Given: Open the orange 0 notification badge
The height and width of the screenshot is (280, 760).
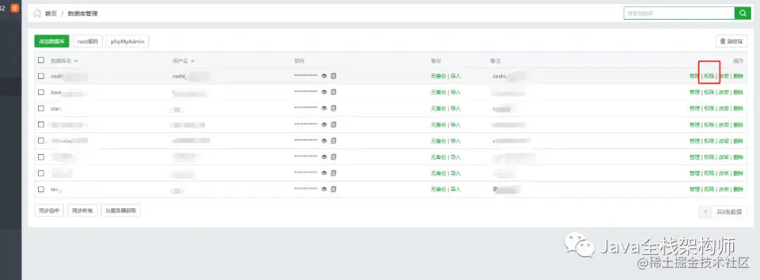Looking at the screenshot, I should coord(15,8).
